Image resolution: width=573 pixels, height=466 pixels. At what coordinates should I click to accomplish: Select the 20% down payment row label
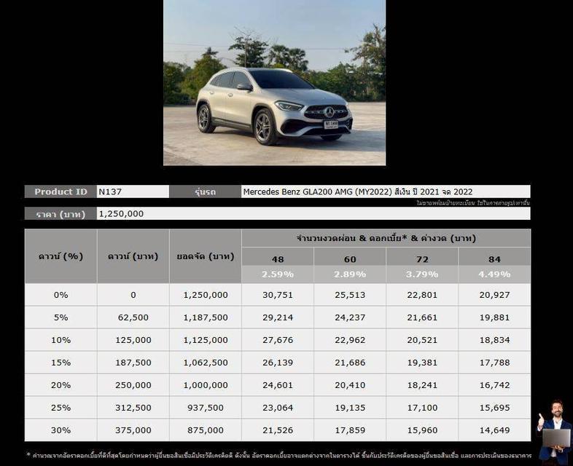pyautogui.click(x=61, y=385)
